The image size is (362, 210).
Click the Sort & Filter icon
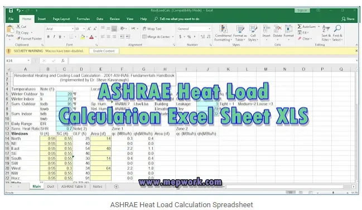tap(326, 28)
